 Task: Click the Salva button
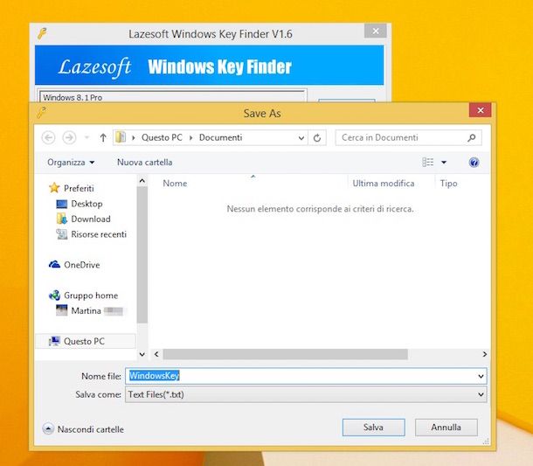[x=374, y=428]
